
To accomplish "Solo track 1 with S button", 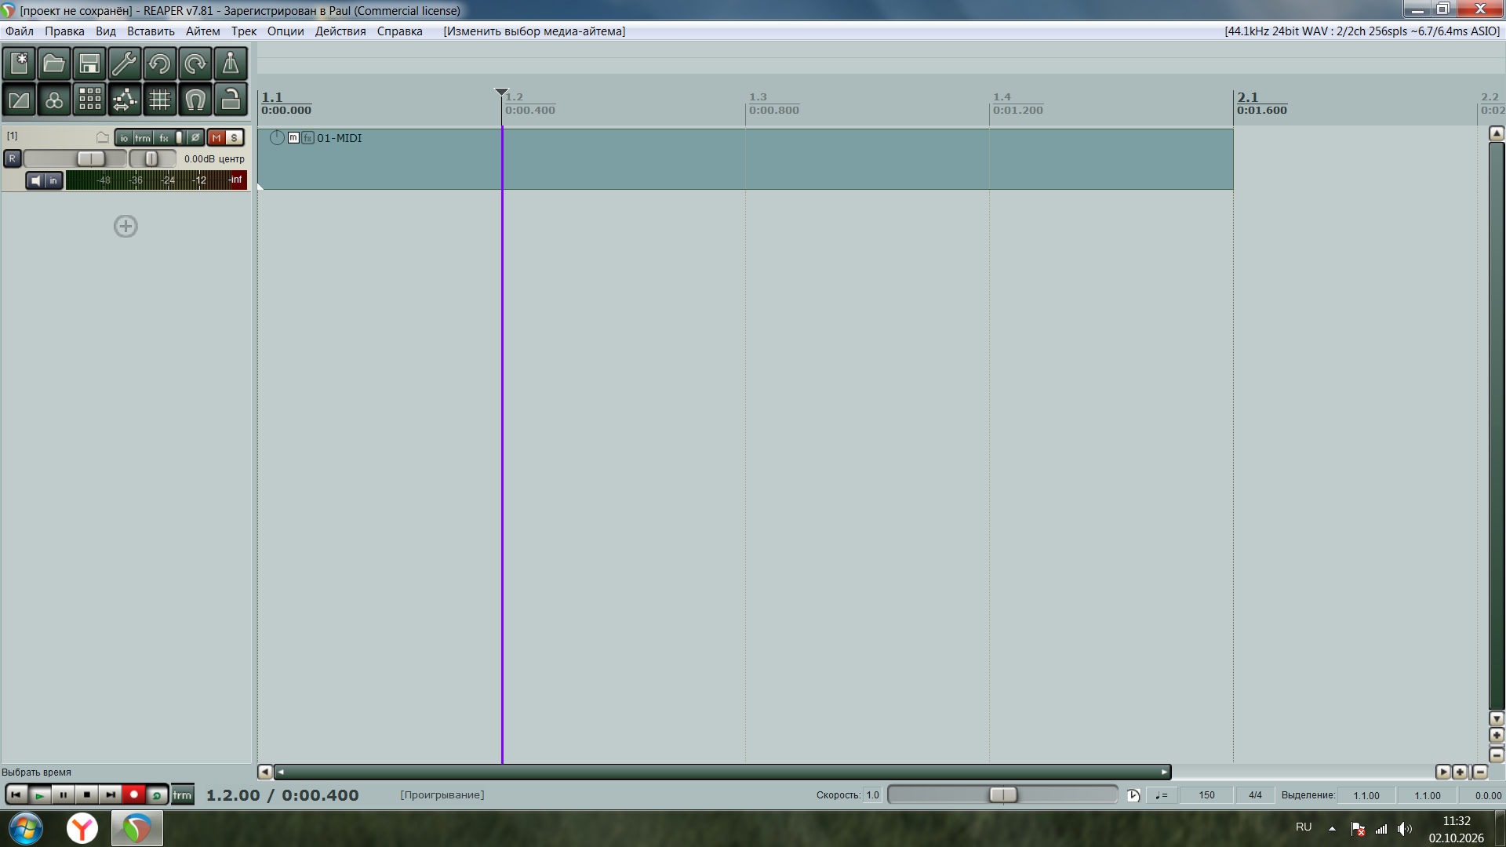I will [x=234, y=138].
